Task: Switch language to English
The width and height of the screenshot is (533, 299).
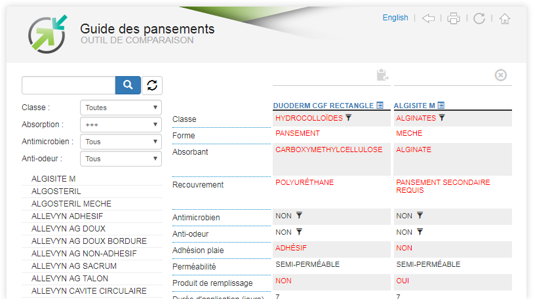Action: point(395,18)
